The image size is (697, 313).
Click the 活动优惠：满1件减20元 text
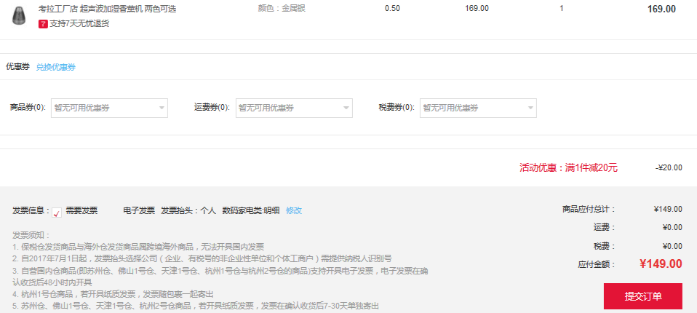(568, 167)
